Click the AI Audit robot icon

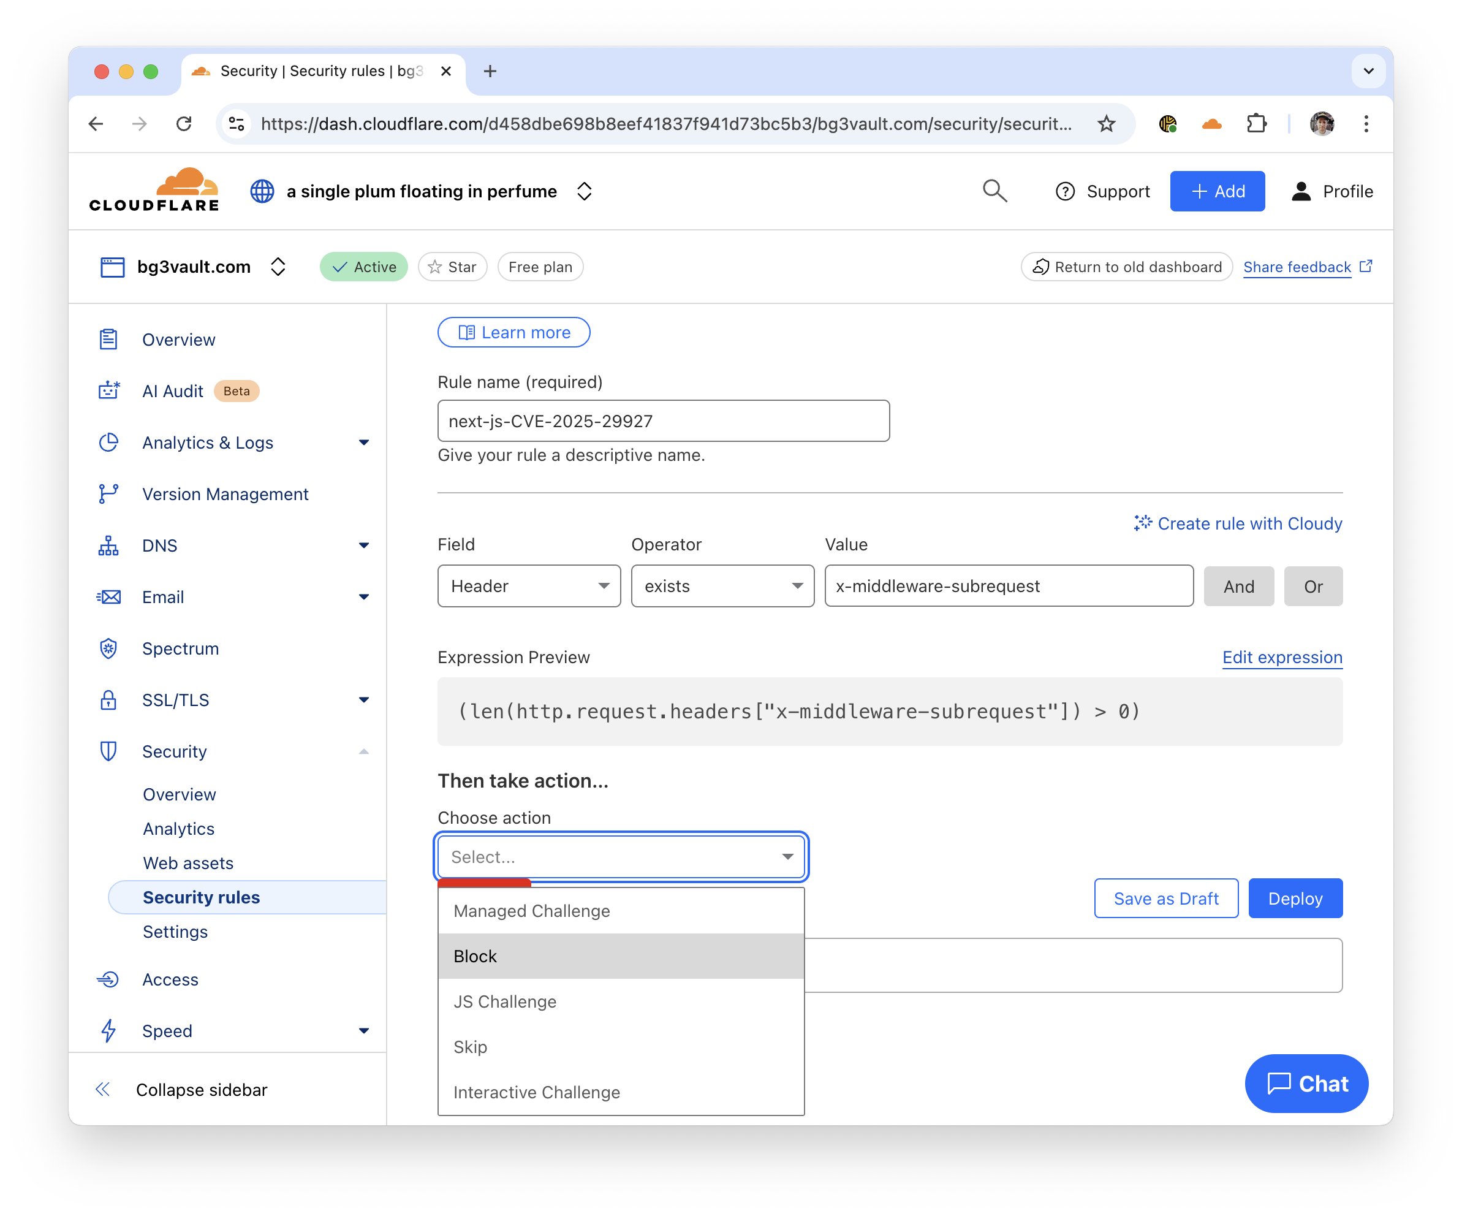[108, 390]
